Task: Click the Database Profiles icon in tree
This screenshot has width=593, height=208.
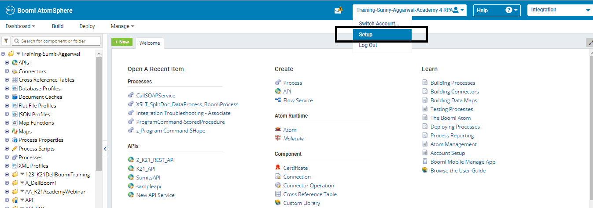Action: 15,88
